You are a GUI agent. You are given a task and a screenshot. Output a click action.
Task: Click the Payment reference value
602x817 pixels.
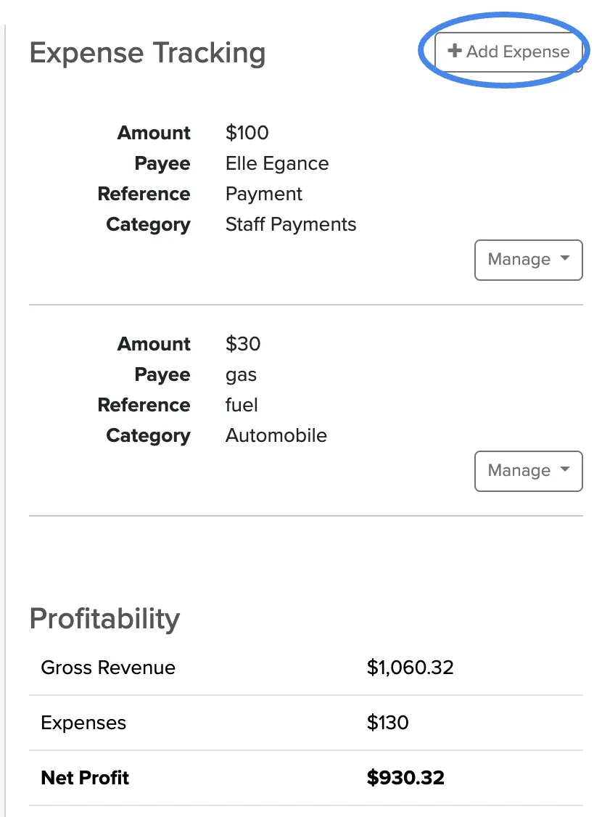tap(263, 194)
